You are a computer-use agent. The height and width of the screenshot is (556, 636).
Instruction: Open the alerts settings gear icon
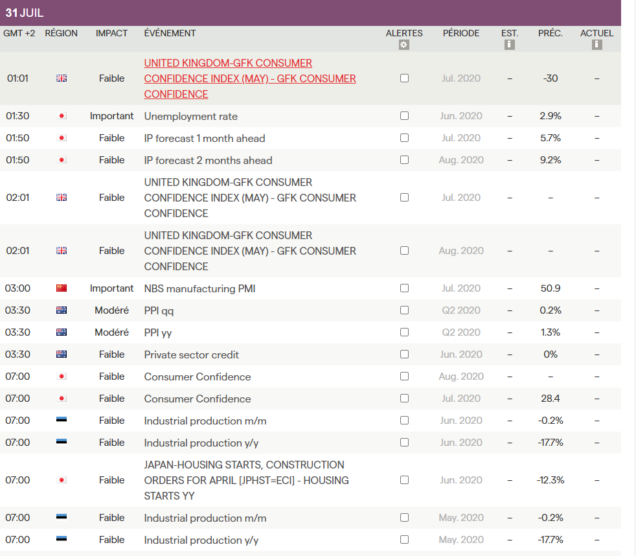pos(403,45)
